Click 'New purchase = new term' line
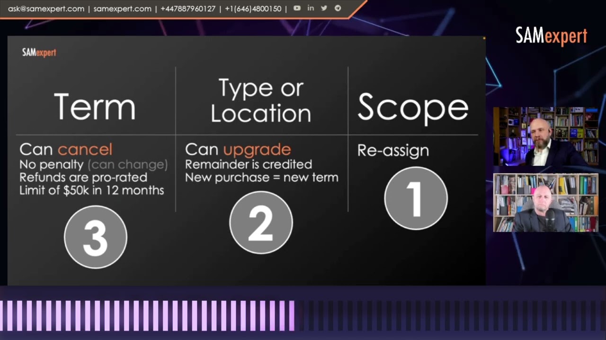The width and height of the screenshot is (606, 340). [261, 178]
